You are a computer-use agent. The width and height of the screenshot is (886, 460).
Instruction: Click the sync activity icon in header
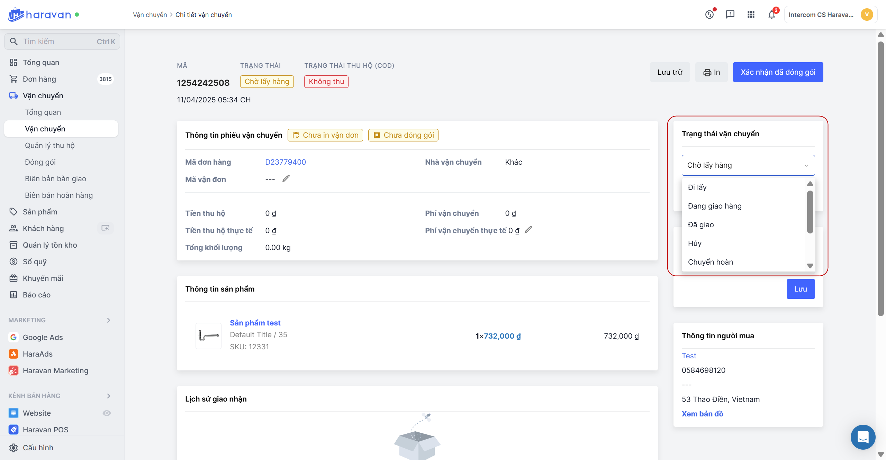tap(709, 15)
